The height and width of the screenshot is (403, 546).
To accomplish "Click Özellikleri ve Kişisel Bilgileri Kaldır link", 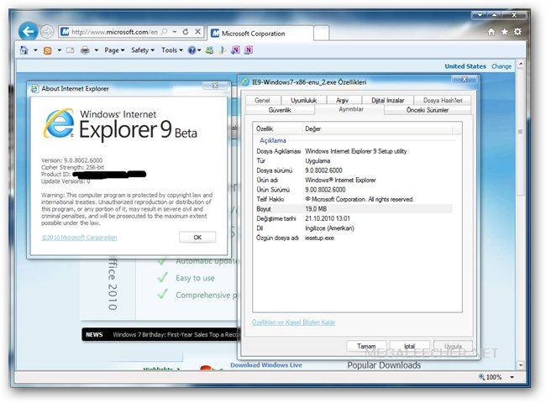I will [x=293, y=322].
